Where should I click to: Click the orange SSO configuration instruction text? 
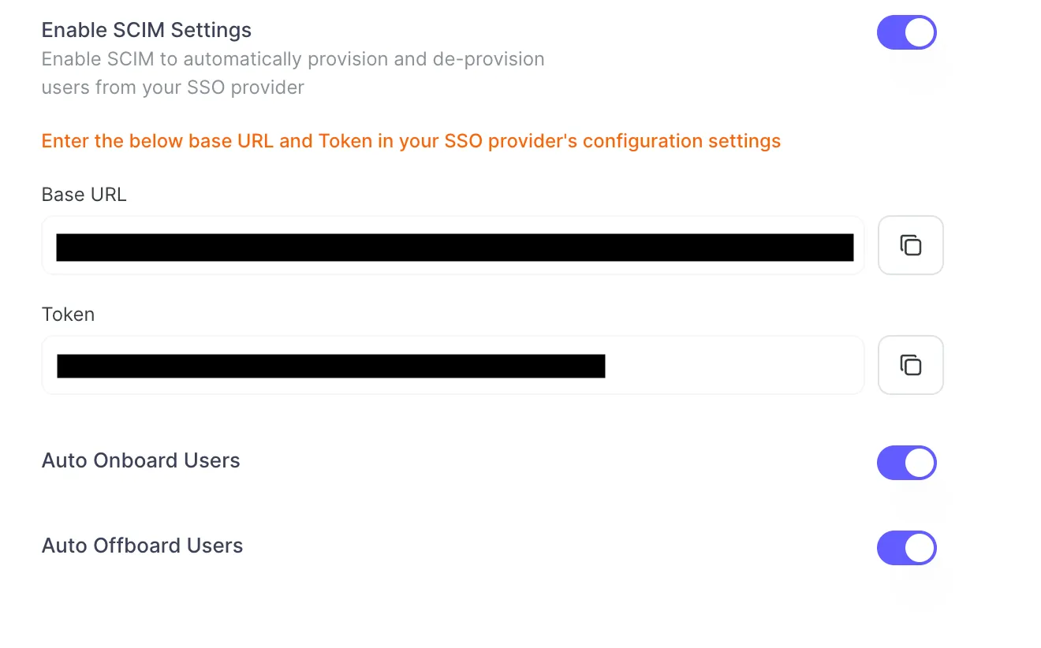410,140
